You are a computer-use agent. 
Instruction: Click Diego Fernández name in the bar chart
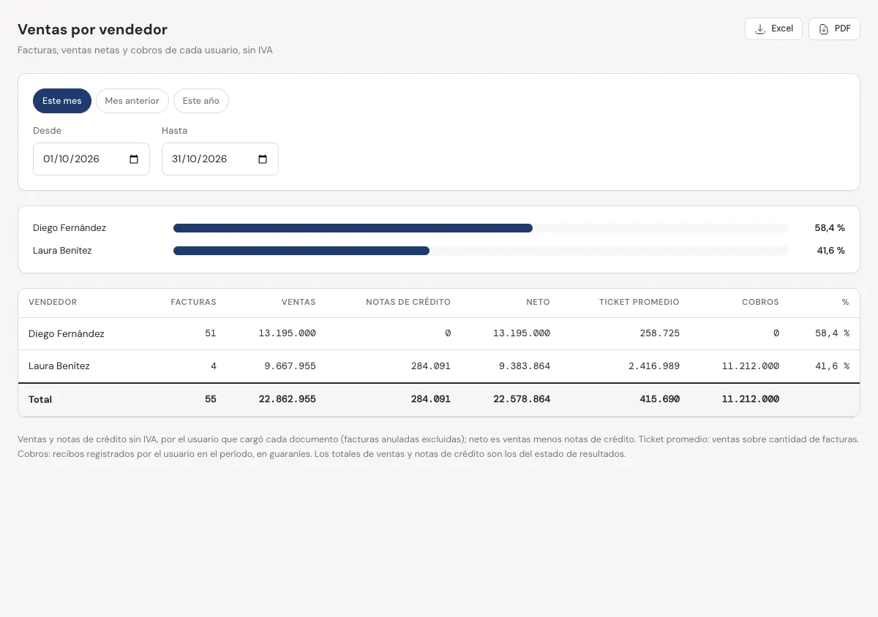[x=70, y=228]
